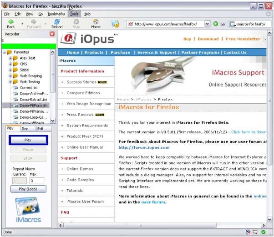Click the vertical page scrollbar thumb
Viewport: 274px width, 237px height.
tap(269, 101)
